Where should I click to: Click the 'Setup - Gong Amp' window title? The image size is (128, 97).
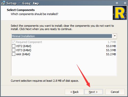pyautogui.click(x=23, y=3)
